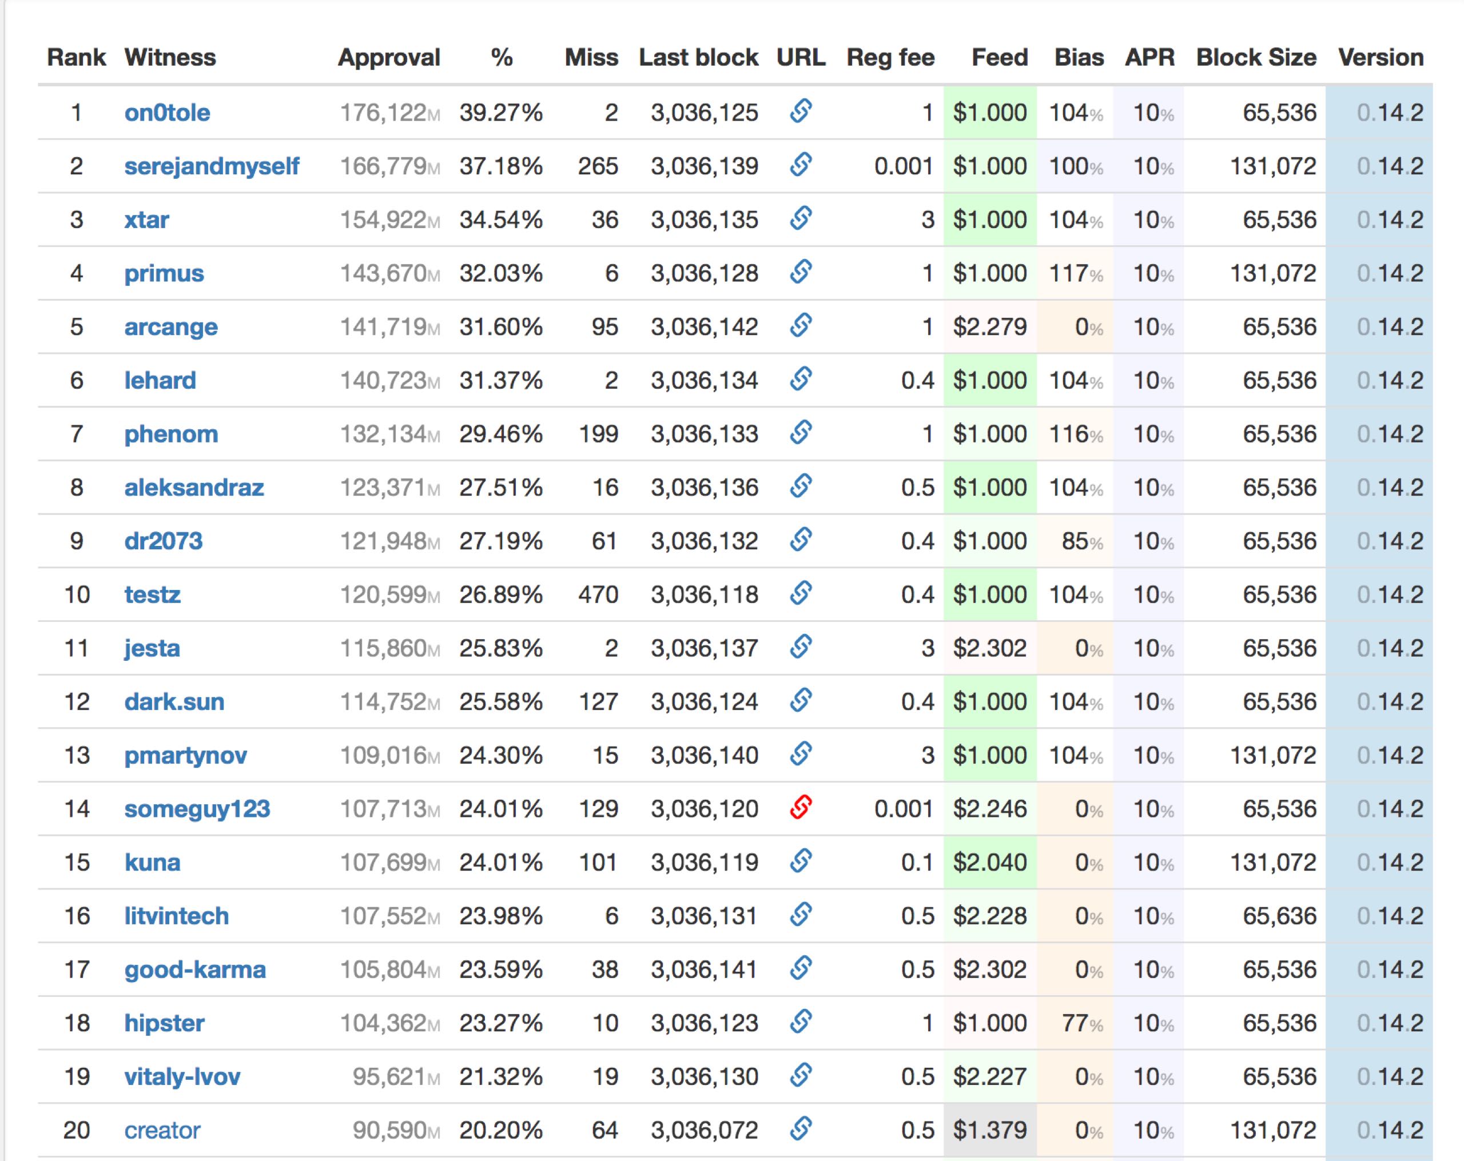Click URL link icon for testz
The width and height of the screenshot is (1464, 1161).
[x=801, y=593]
